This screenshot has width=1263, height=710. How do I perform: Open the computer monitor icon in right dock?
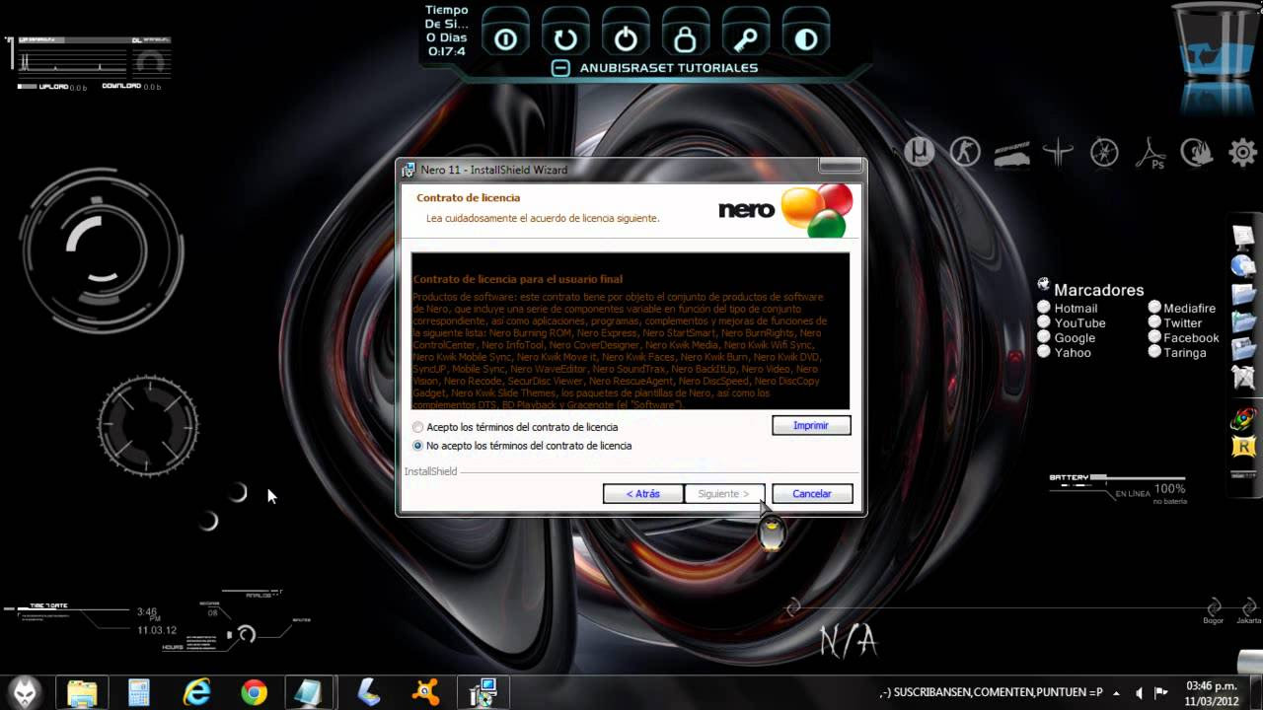click(1243, 237)
